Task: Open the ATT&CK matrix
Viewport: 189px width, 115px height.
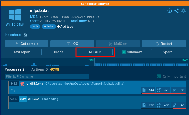Action: [95, 52]
